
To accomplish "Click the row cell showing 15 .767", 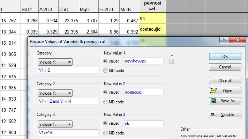I will (x=10, y=18).
